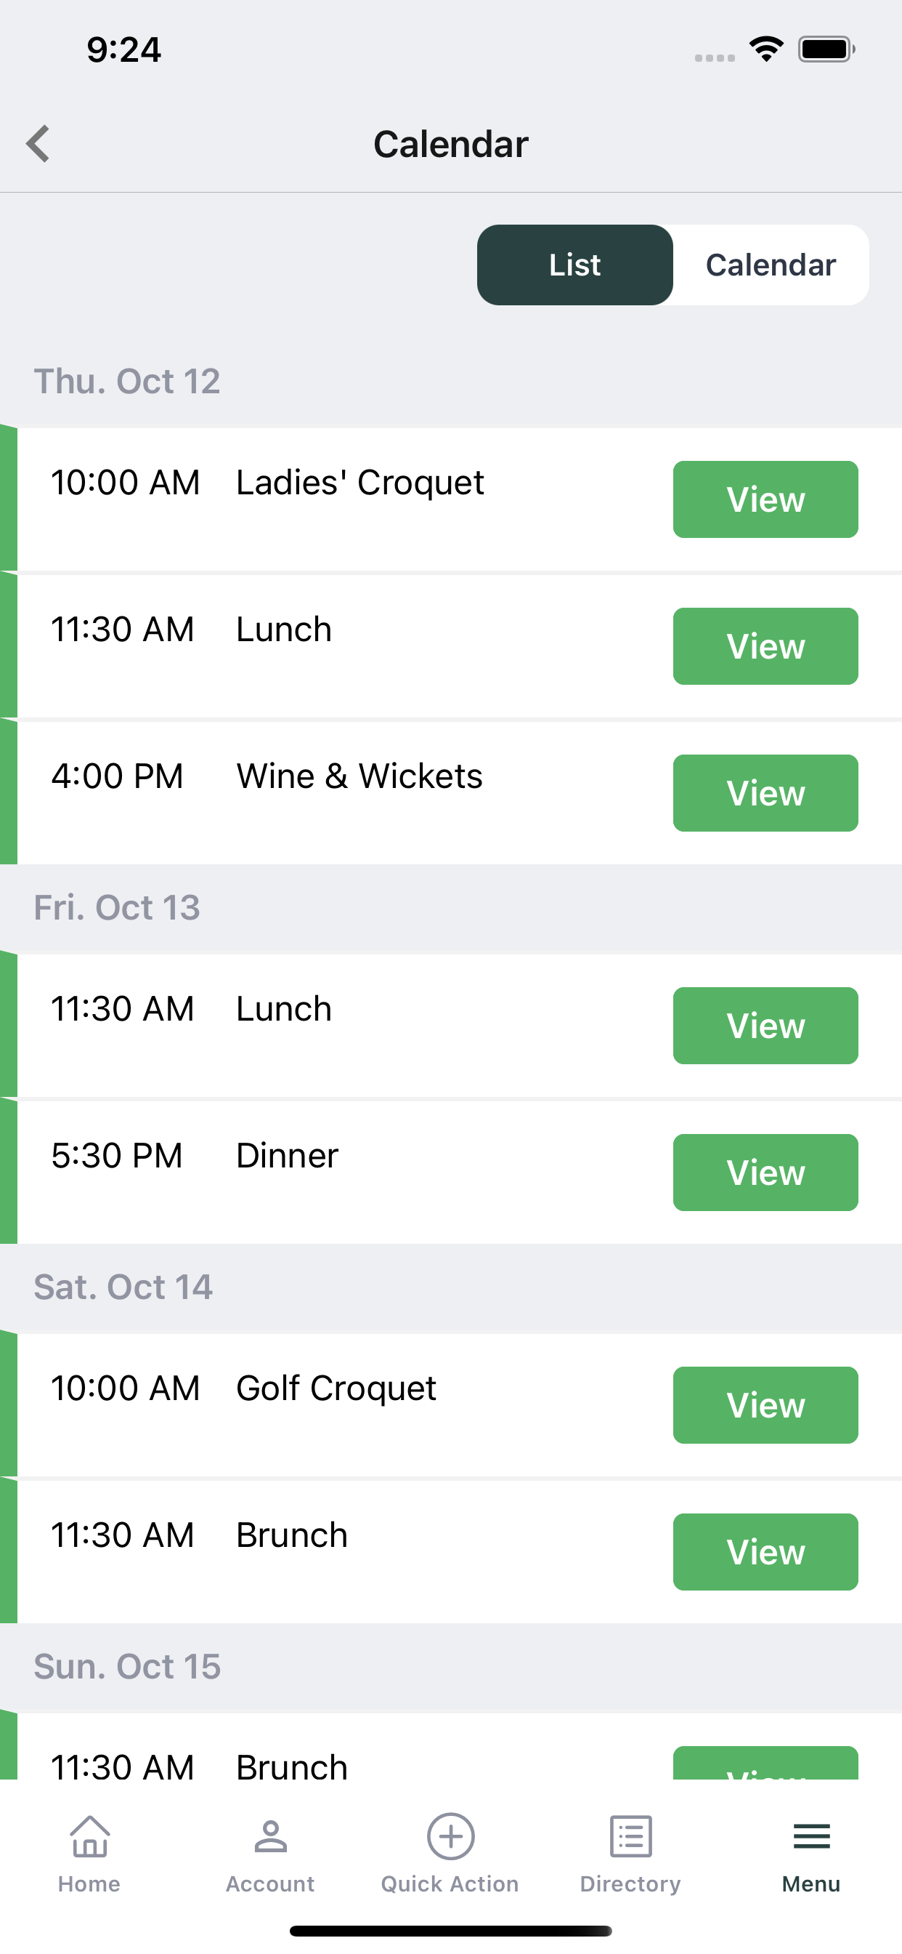Image resolution: width=902 pixels, height=1954 pixels.
Task: View the Ladies' Croquet event
Action: coord(765,499)
